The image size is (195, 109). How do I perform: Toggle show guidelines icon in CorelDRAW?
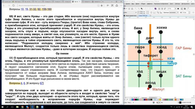[188, 9]
